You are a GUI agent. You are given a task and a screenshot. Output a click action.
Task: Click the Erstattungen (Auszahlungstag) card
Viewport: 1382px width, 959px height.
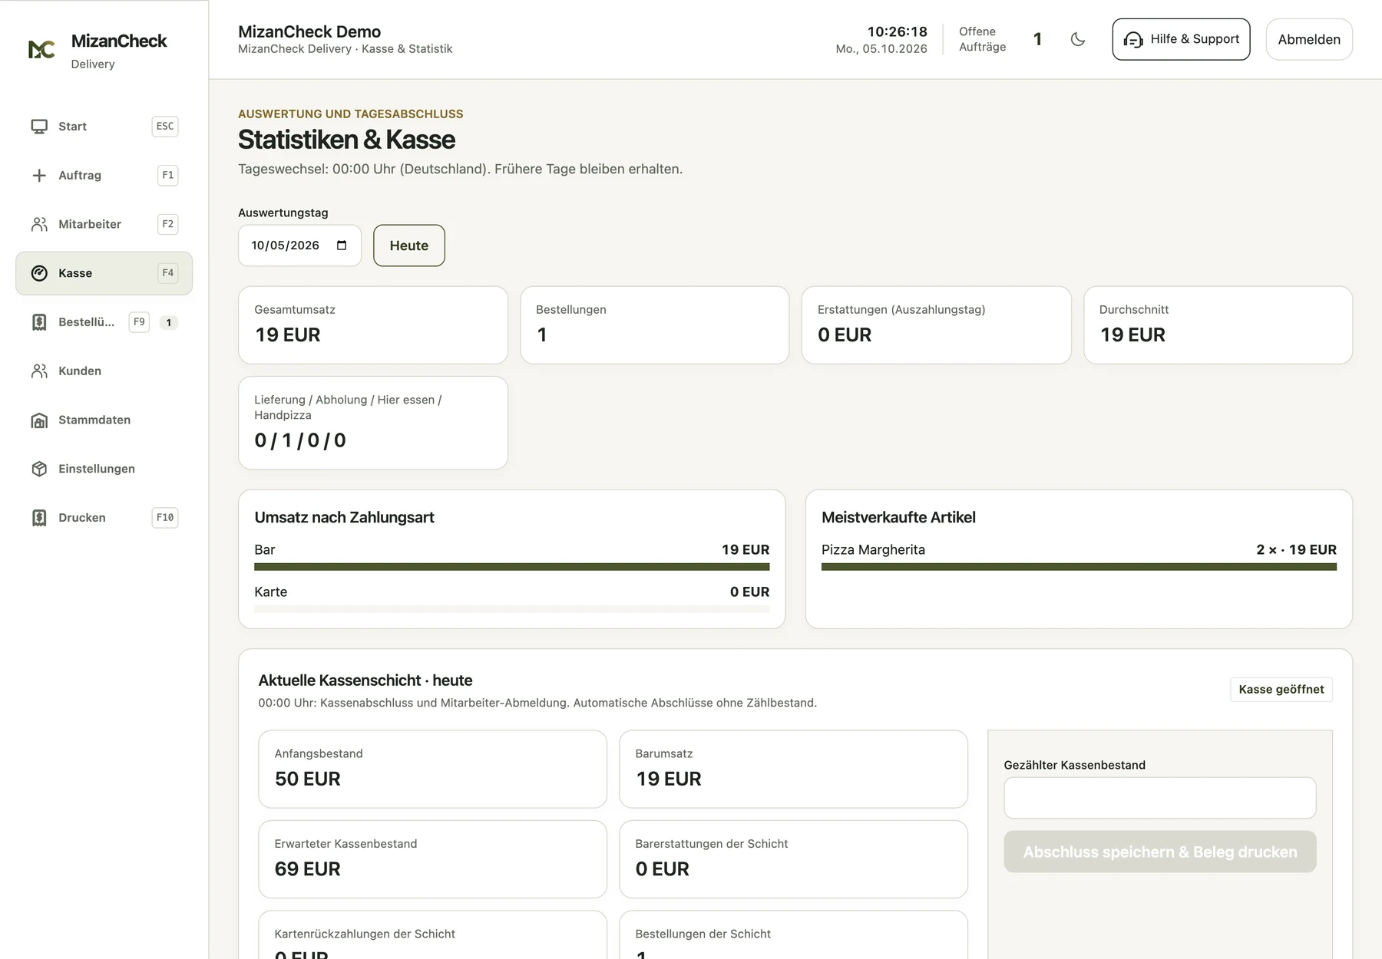(937, 325)
